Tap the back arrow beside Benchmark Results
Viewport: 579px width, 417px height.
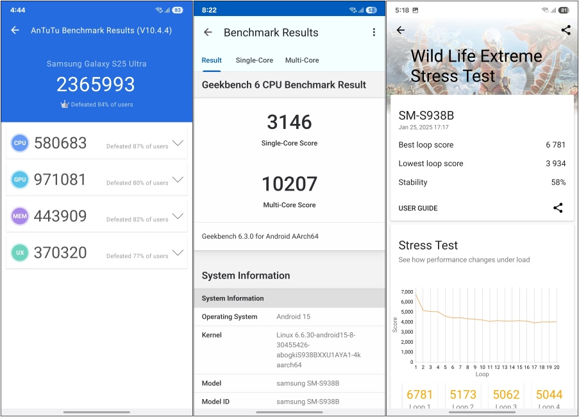208,33
